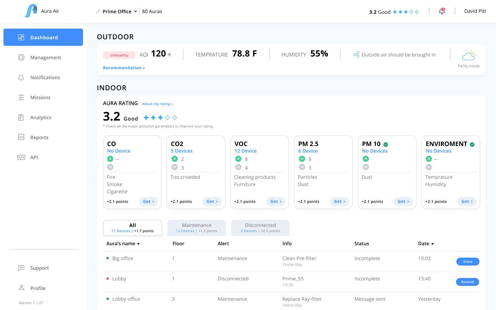Click the Aura Air logo
496x310 pixels.
pos(31,11)
